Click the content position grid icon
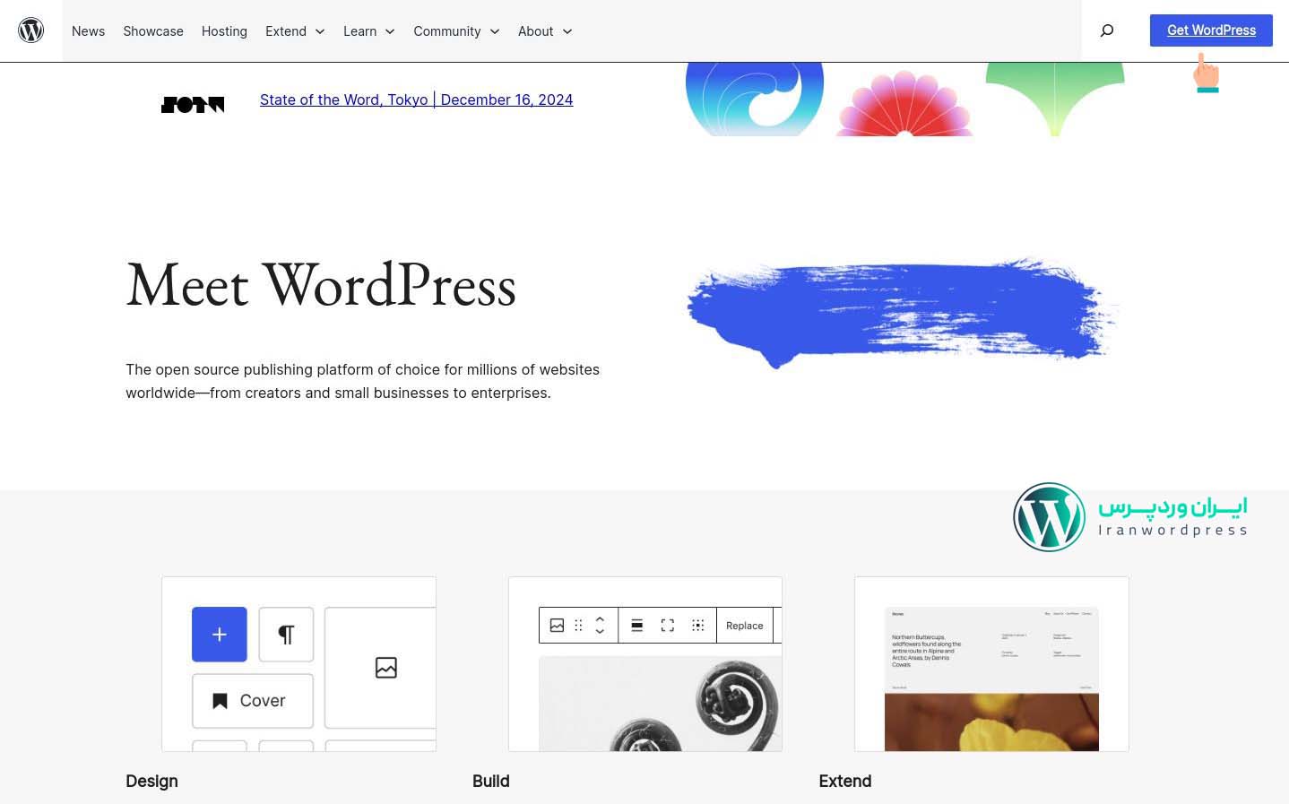Image resolution: width=1289 pixels, height=804 pixels. pyautogui.click(x=697, y=626)
